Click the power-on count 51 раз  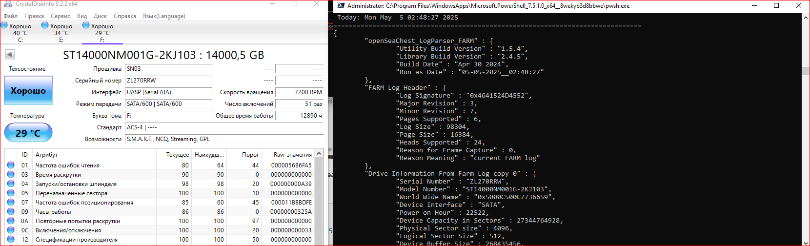pyautogui.click(x=299, y=104)
